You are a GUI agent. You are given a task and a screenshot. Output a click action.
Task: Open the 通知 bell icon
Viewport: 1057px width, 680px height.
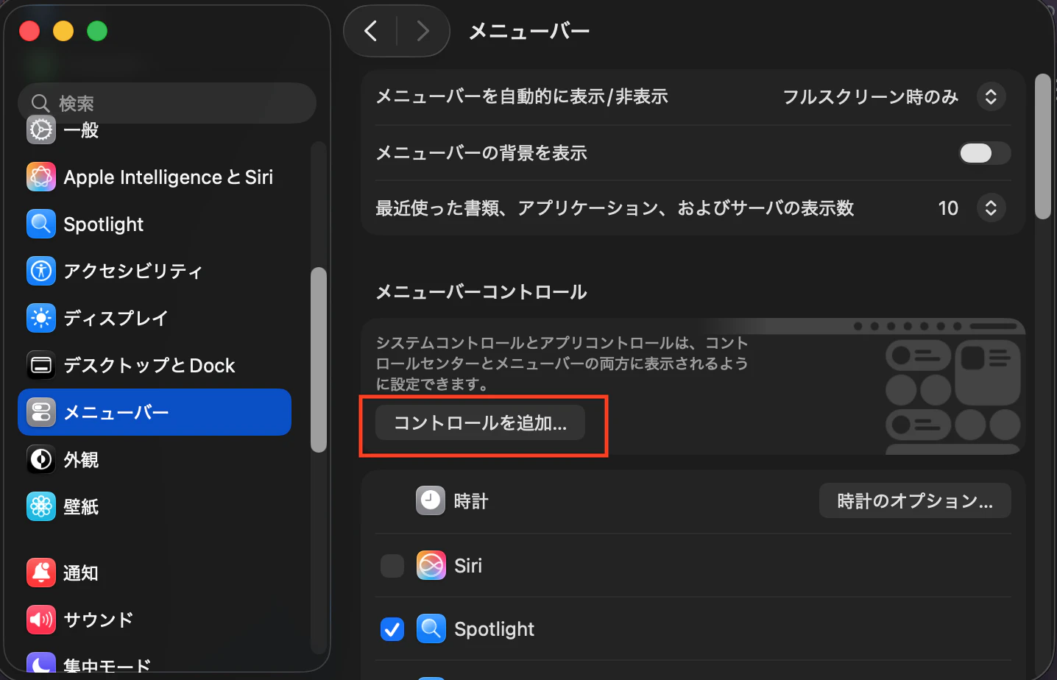(x=41, y=573)
